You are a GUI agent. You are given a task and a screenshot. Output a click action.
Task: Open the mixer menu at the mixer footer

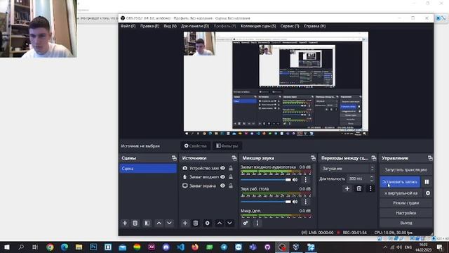pyautogui.click(x=257, y=223)
